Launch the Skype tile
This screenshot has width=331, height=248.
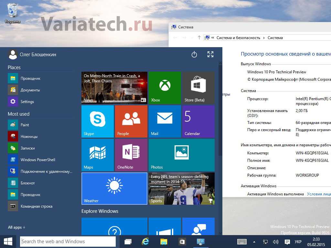[98, 121]
